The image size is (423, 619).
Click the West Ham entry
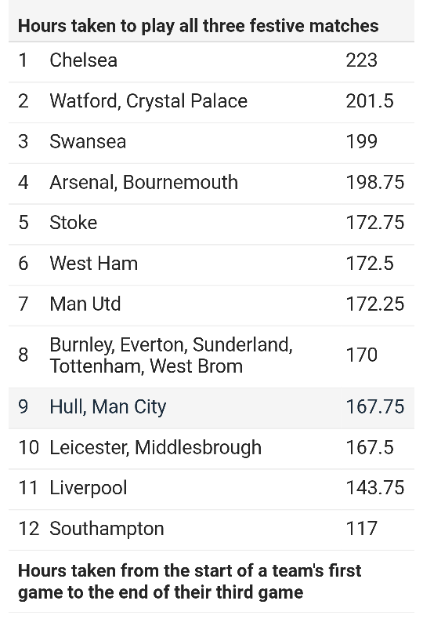pyautogui.click(x=94, y=264)
